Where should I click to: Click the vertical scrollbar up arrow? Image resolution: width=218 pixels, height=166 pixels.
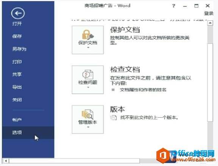pos(210,23)
